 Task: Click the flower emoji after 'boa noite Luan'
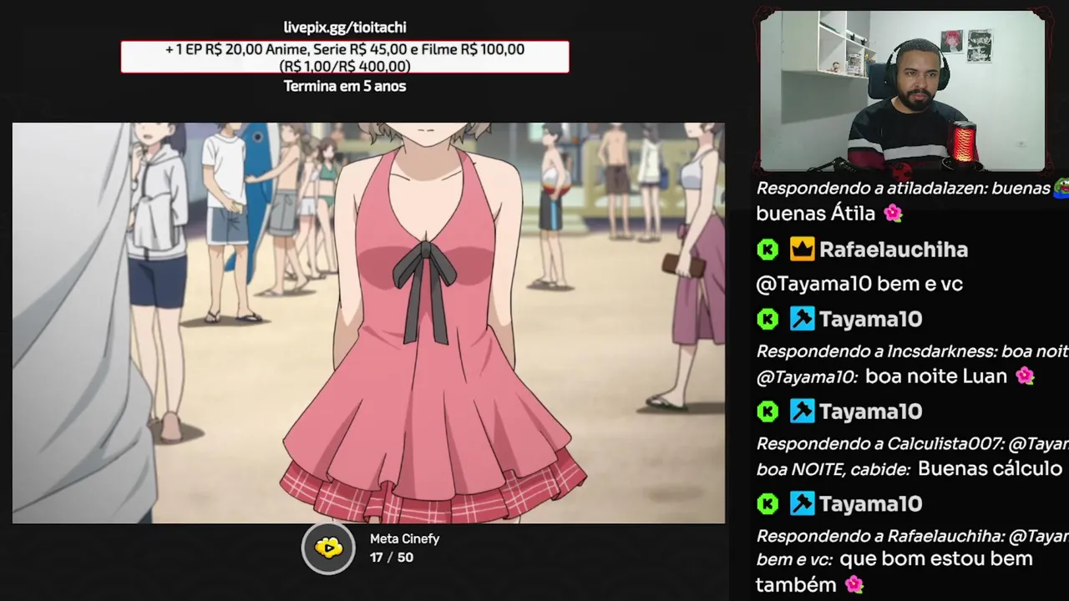[x=1025, y=376]
